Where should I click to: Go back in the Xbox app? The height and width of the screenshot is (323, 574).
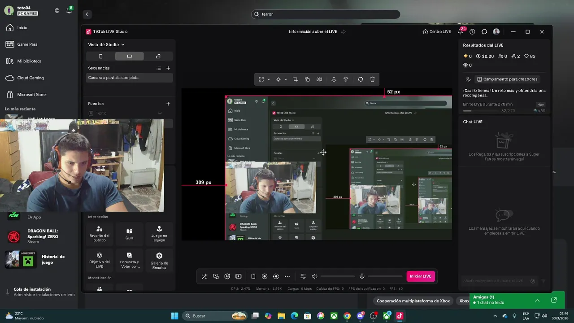(87, 14)
